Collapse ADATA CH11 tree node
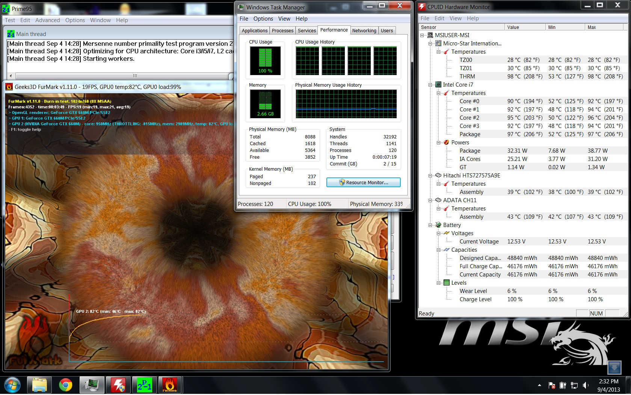This screenshot has width=631, height=395. point(430,200)
